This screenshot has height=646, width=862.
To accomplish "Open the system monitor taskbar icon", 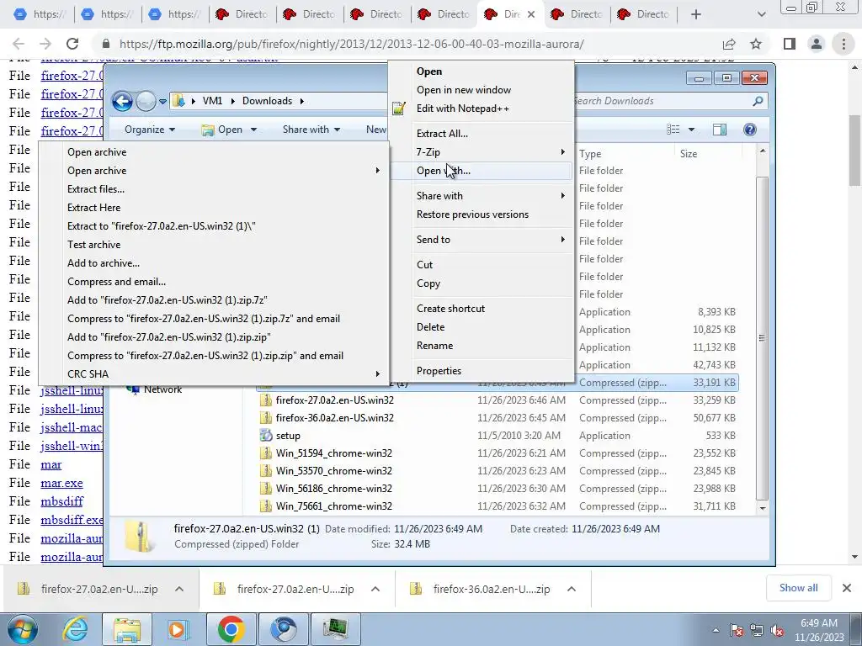I will click(x=335, y=629).
